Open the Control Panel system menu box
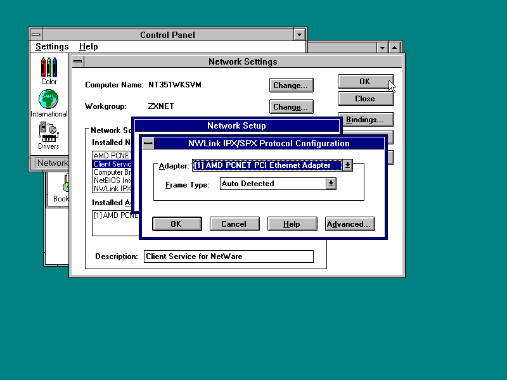This screenshot has width=507, height=380. [36, 35]
